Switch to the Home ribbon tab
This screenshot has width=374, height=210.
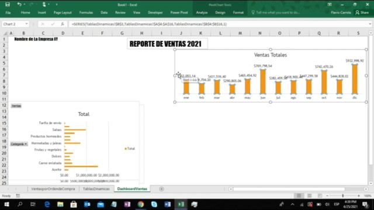pos(25,12)
